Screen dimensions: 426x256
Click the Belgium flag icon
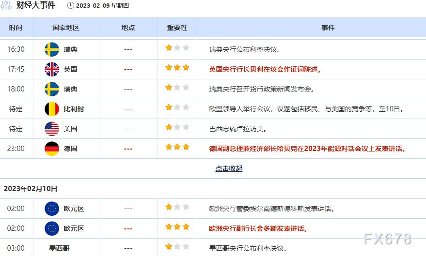(52, 109)
